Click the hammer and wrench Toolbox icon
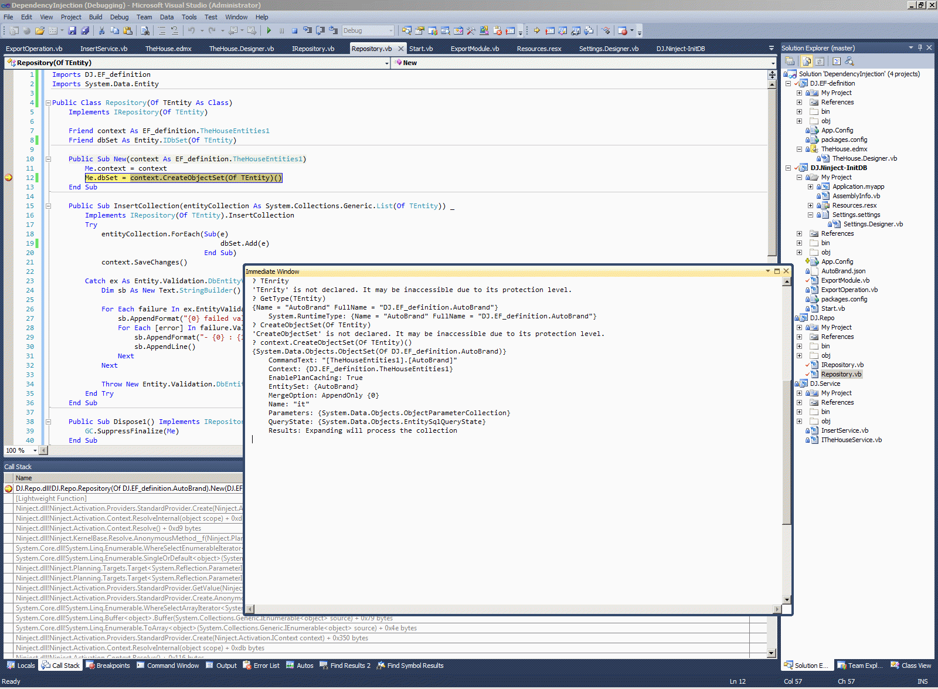 pos(471,30)
